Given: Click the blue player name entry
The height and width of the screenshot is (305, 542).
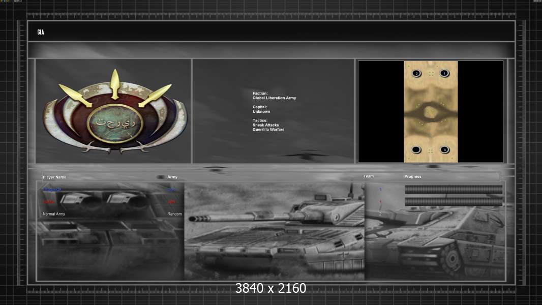Looking at the screenshot, I should click(52, 190).
